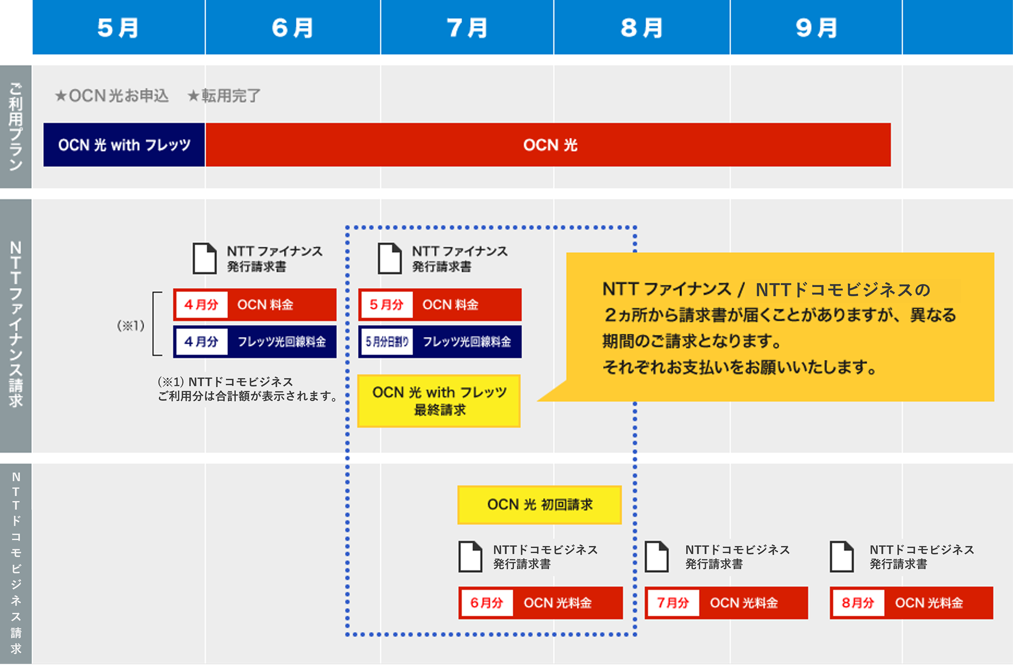Click the 5月分 OCN 料金 red bar
The height and width of the screenshot is (666, 1013).
coord(440,304)
